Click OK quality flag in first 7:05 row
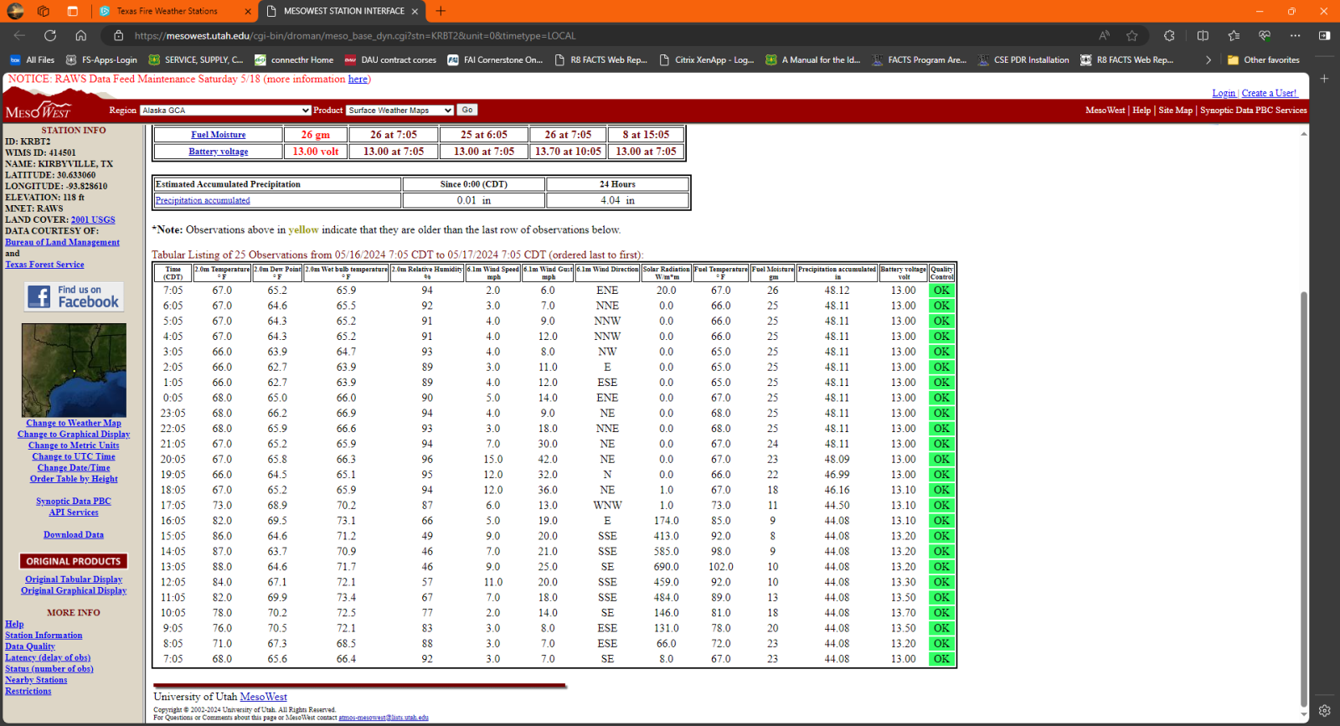Viewport: 1340px width, 726px height. tap(941, 291)
